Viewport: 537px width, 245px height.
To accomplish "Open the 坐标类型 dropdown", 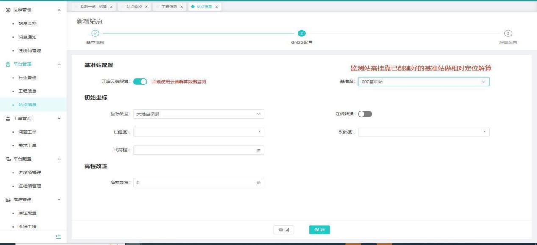I will tap(198, 114).
